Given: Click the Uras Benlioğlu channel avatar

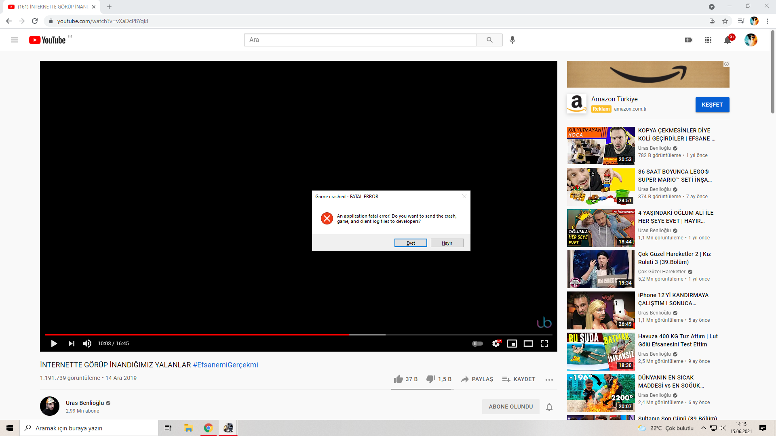Looking at the screenshot, I should [50, 406].
